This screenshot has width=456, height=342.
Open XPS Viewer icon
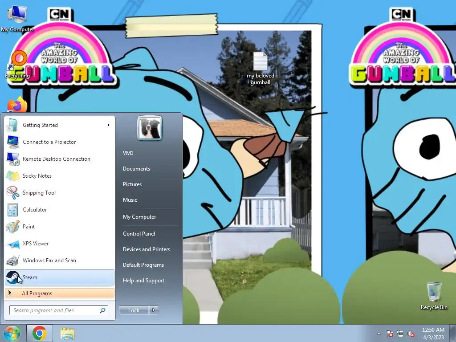click(x=12, y=244)
